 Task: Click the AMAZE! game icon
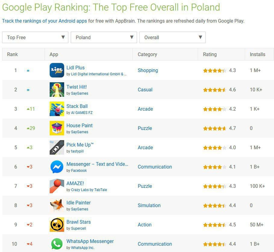(x=57, y=186)
